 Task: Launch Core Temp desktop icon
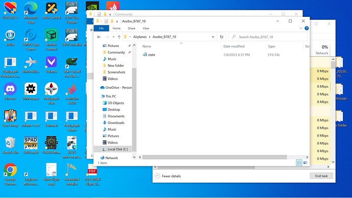[10, 118]
